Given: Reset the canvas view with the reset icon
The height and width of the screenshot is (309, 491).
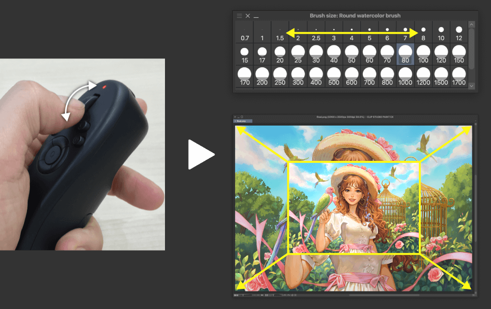Looking at the screenshot, I should point(292,296).
